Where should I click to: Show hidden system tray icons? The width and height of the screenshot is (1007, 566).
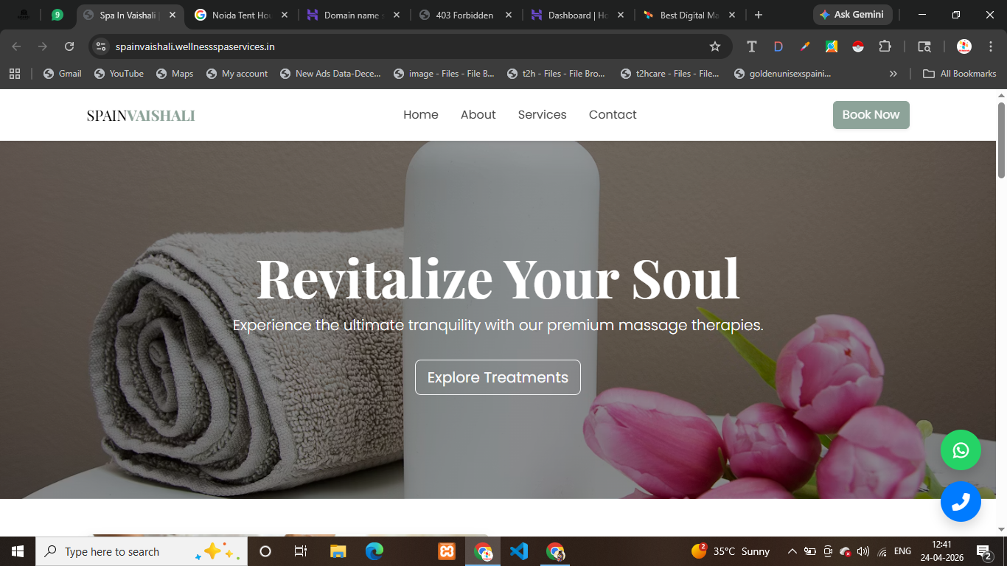(792, 551)
